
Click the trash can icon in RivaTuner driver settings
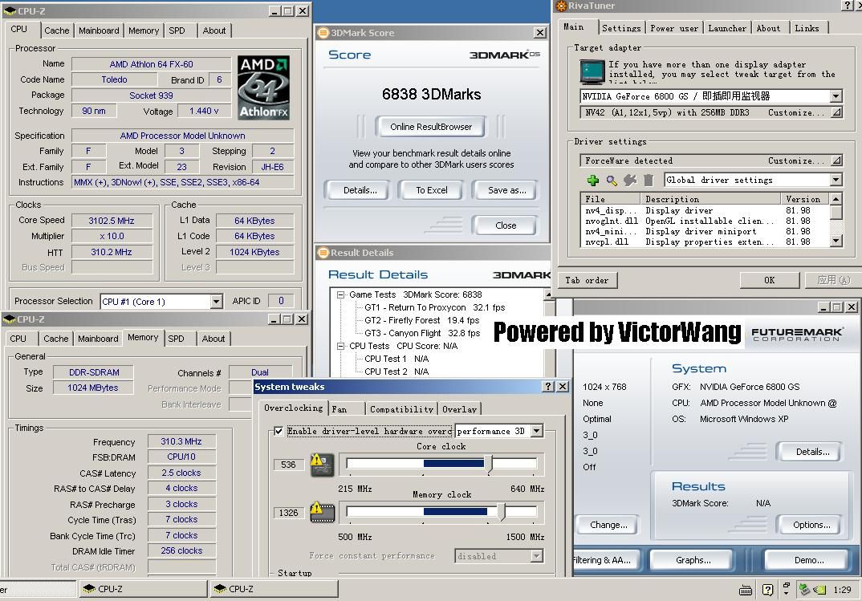point(649,180)
